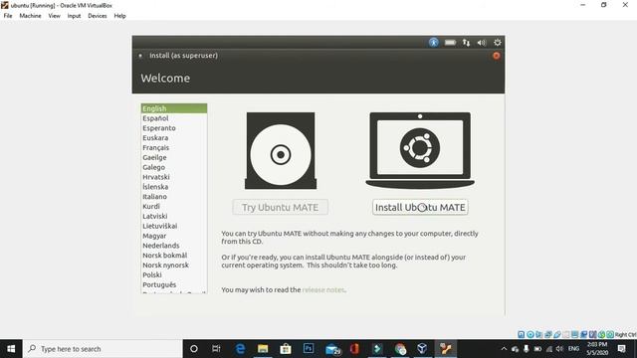Open the VirtualBox View menu
This screenshot has height=358, width=637.
click(54, 16)
